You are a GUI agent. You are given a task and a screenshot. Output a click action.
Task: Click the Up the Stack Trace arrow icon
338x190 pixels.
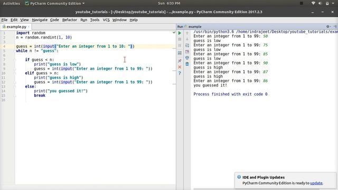[x=187, y=33]
